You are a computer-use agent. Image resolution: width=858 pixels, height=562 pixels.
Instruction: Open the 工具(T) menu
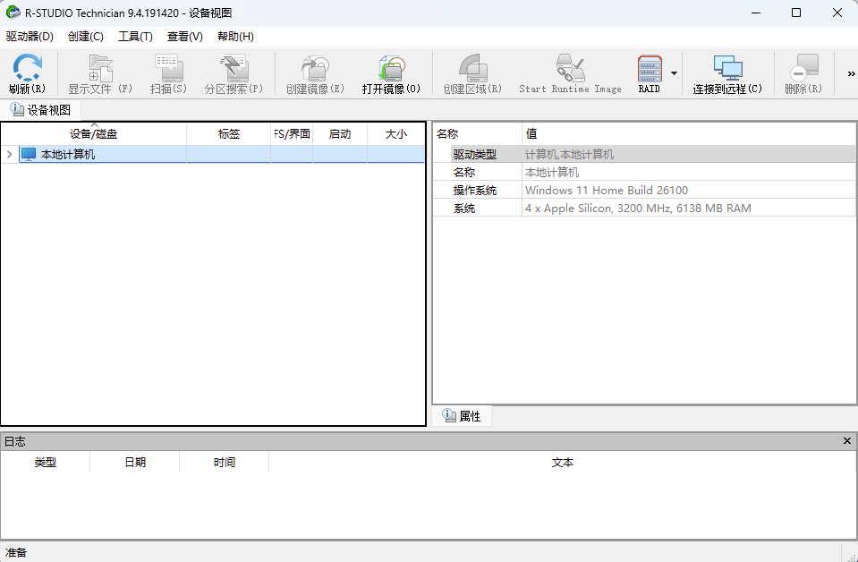tap(135, 37)
